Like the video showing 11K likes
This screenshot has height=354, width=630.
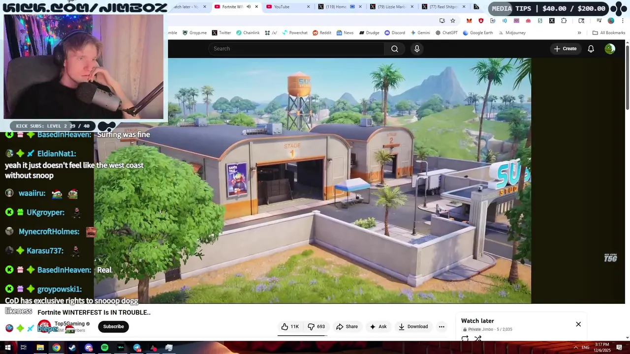pyautogui.click(x=290, y=326)
